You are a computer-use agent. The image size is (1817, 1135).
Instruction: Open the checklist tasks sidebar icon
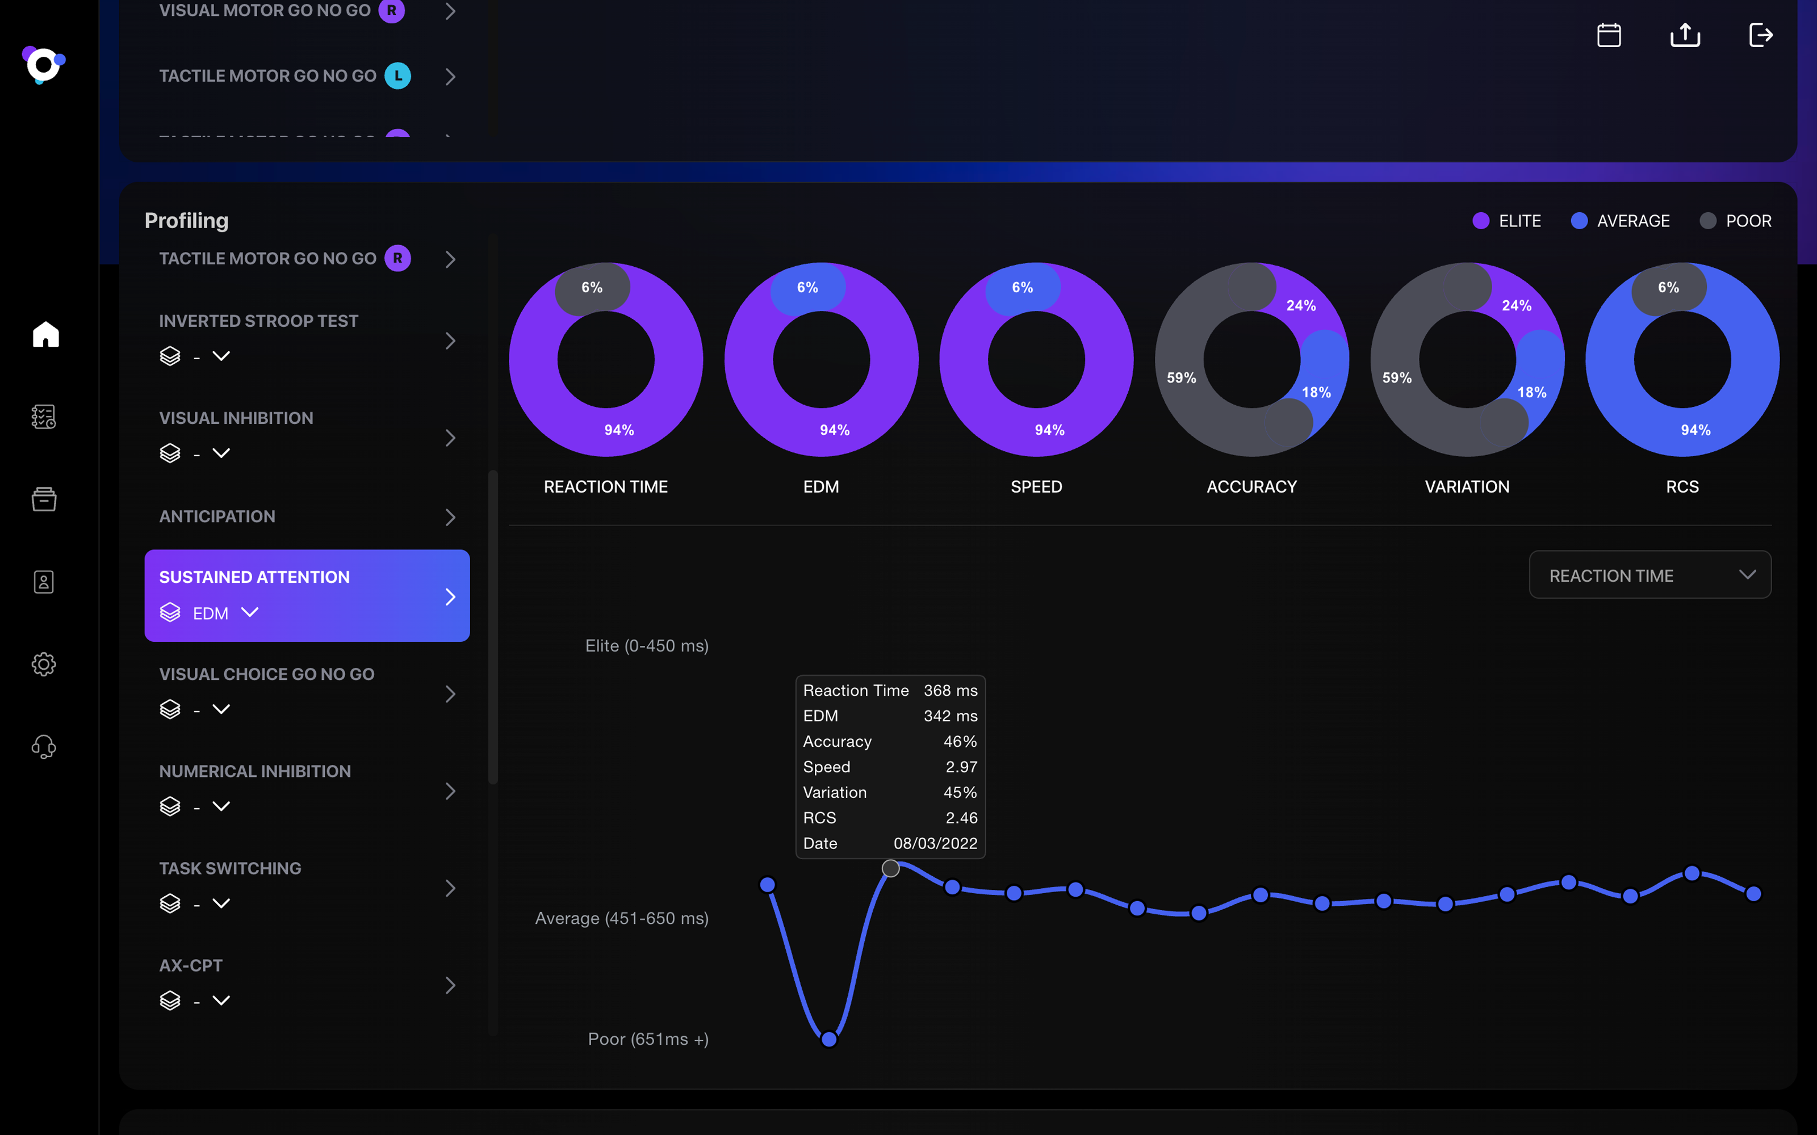44,417
